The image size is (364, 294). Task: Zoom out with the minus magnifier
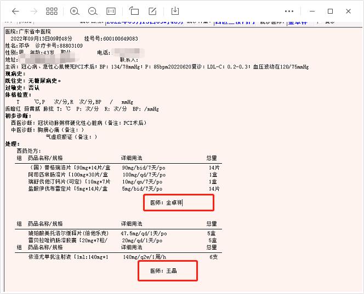(93, 11)
